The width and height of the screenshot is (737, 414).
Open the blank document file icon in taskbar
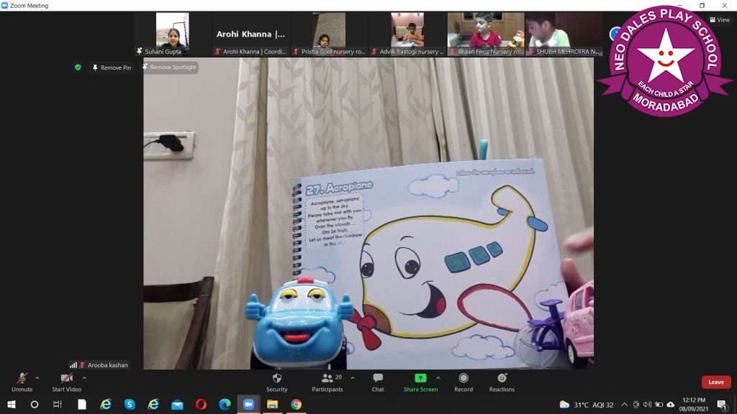pos(82,404)
